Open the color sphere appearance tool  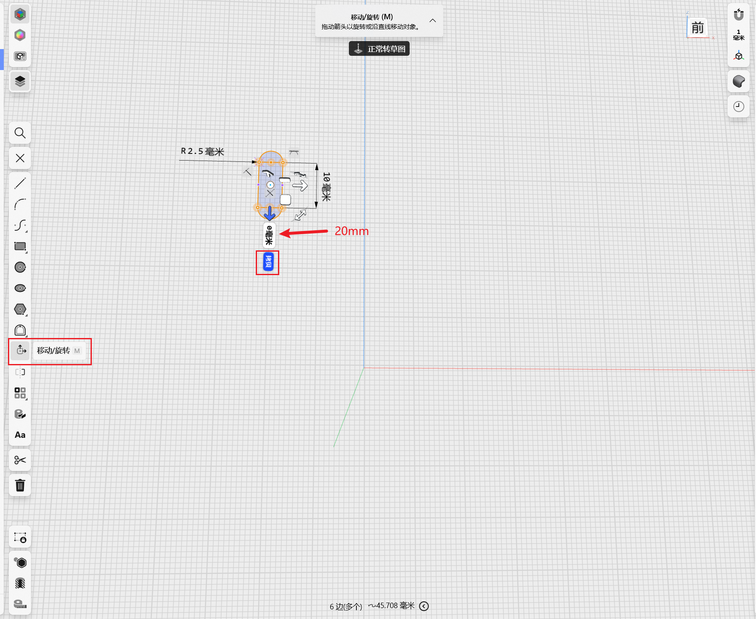pyautogui.click(x=20, y=35)
